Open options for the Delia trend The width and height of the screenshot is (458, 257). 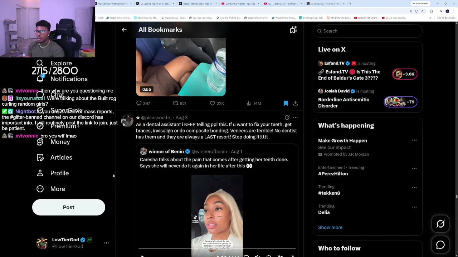[414, 207]
